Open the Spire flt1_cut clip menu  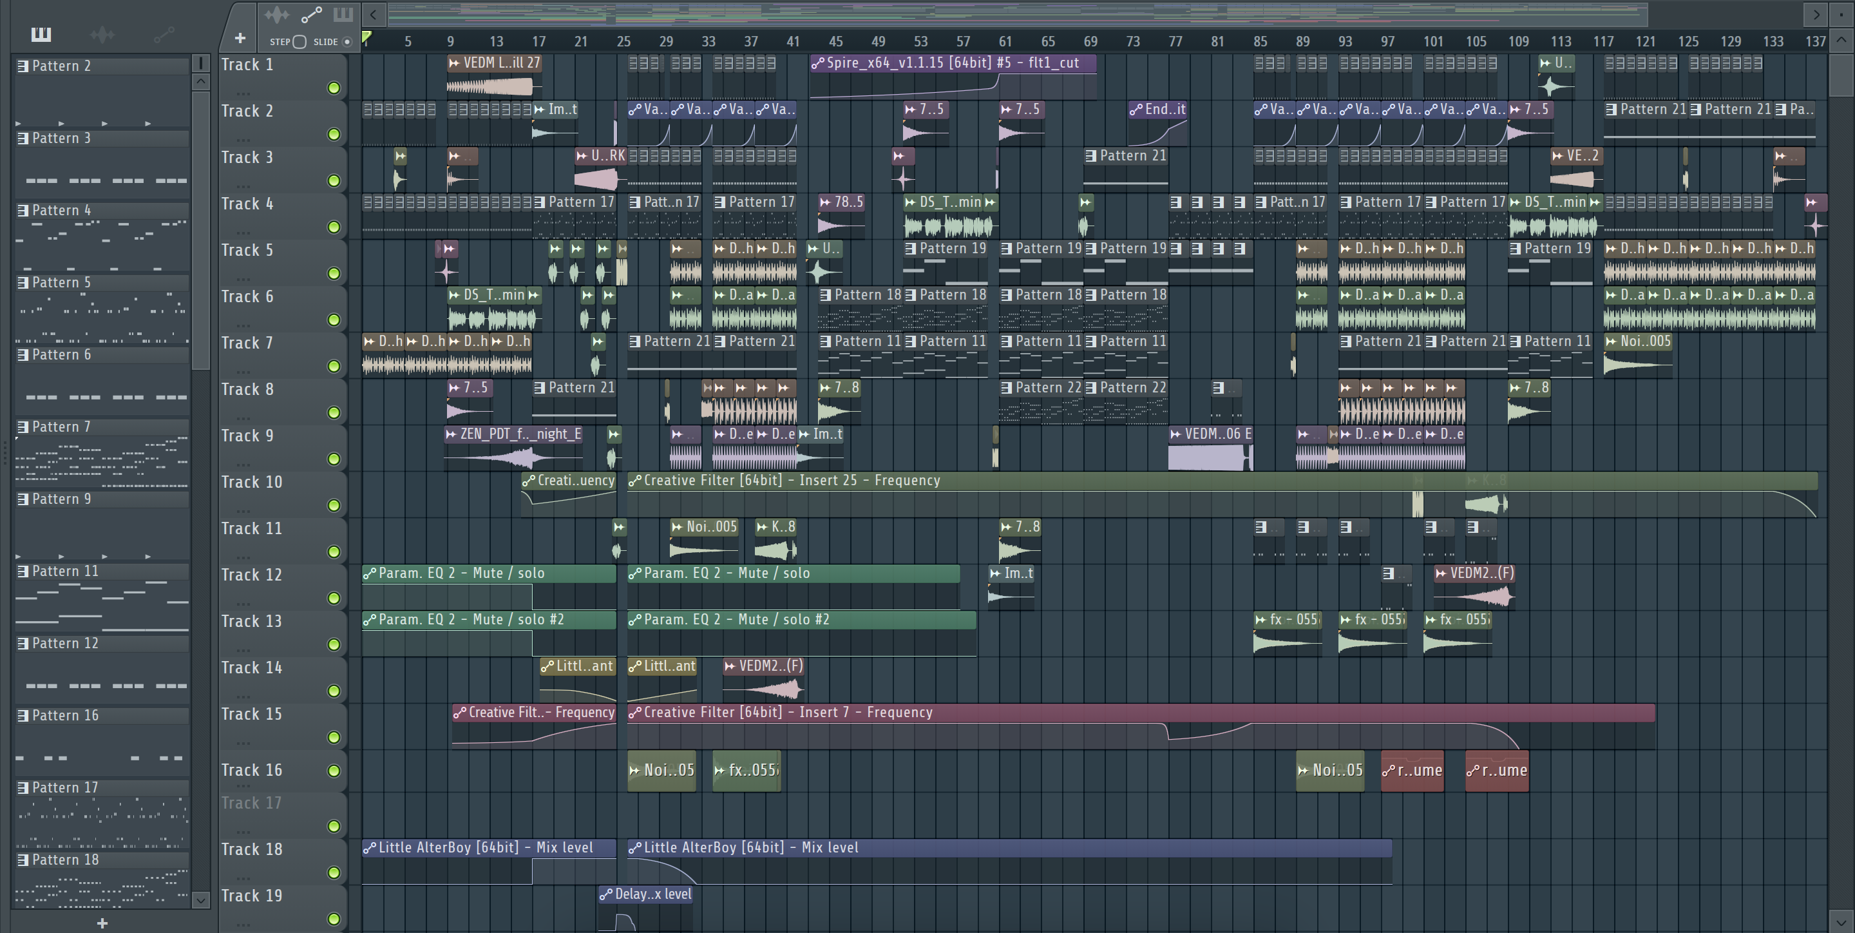[x=818, y=63]
